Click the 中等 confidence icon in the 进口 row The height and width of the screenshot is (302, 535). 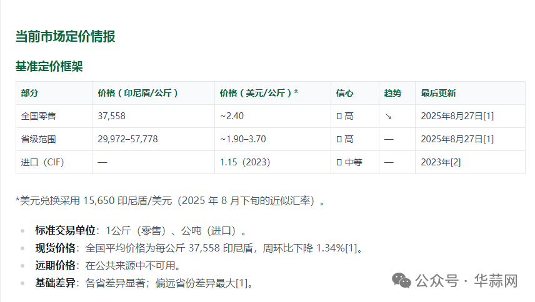[339, 162]
